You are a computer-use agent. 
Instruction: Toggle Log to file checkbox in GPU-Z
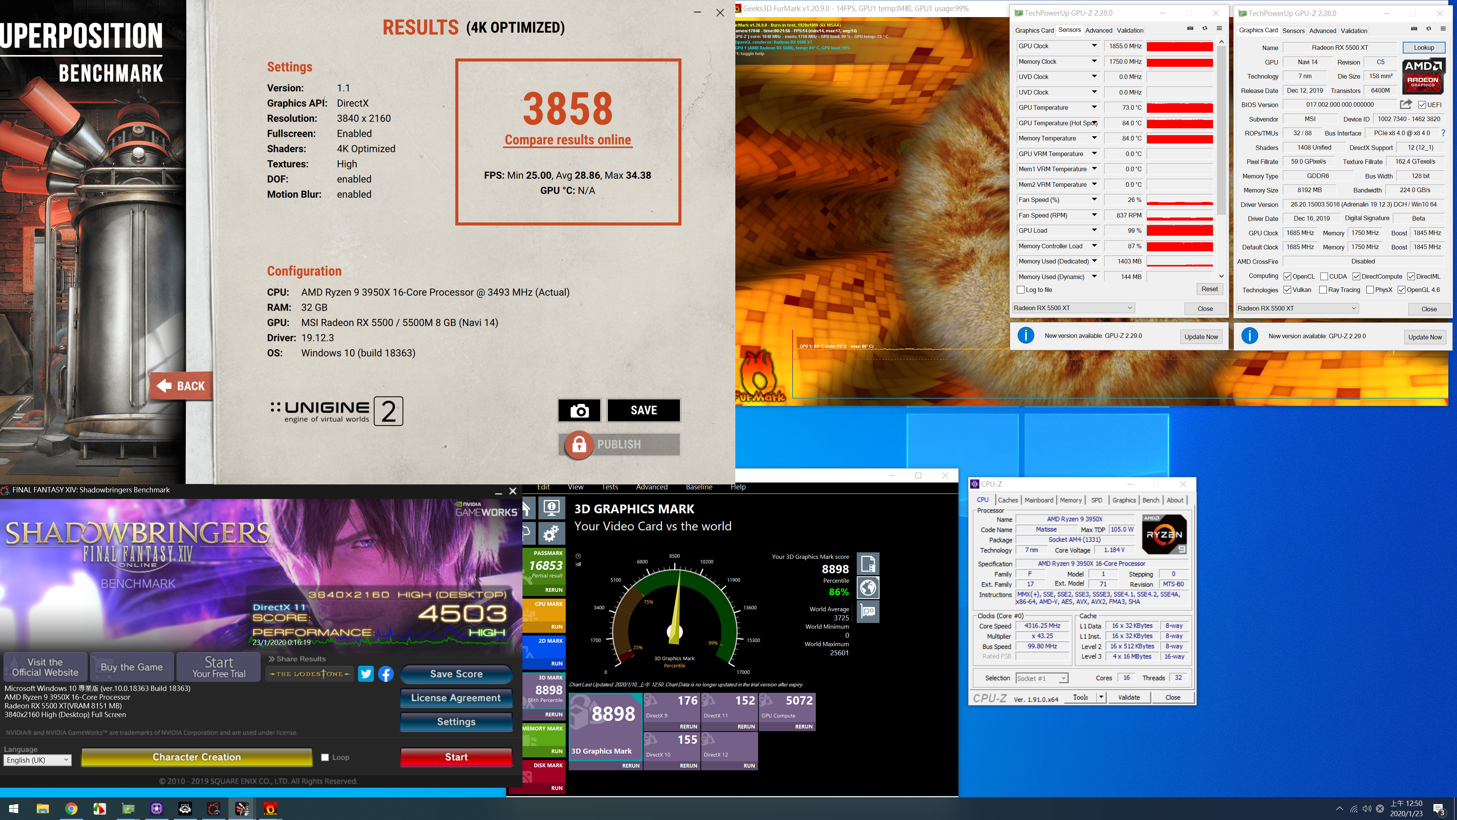click(1021, 290)
